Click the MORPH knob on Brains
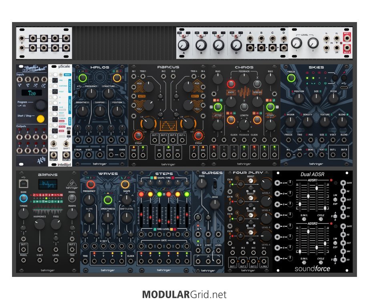This screenshot has height=303, width=369. (x=72, y=214)
